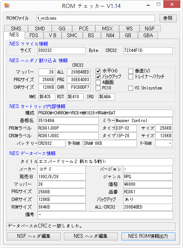This screenshot has width=183, height=248.
Task: Switch to the N64 tab
Action: pos(110,35)
